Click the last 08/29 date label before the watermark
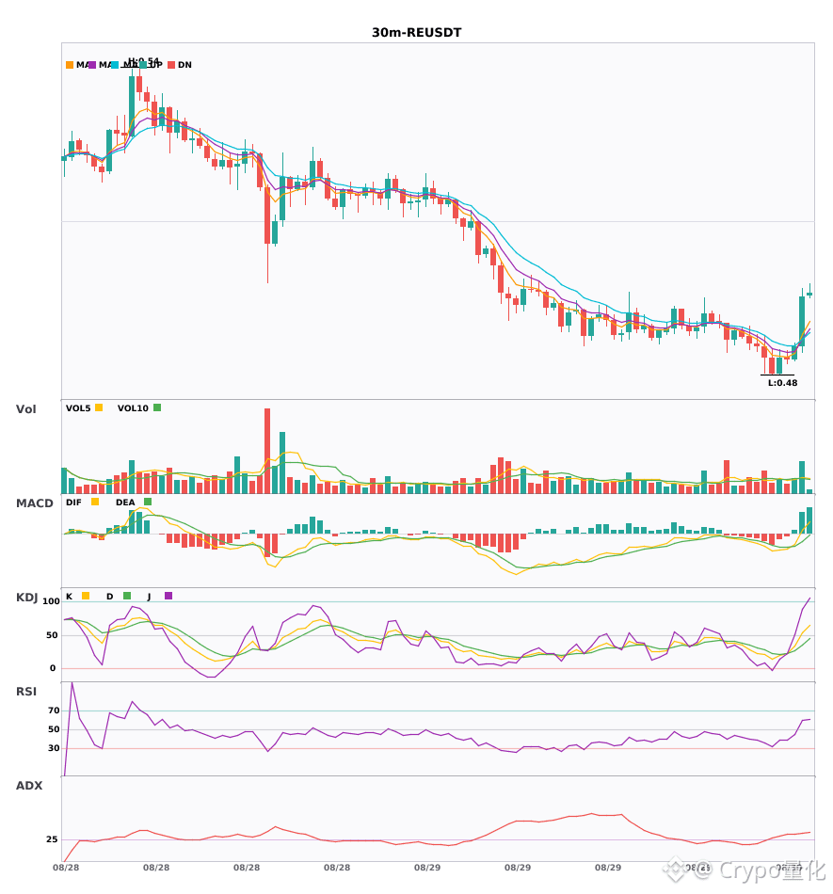 tap(608, 868)
